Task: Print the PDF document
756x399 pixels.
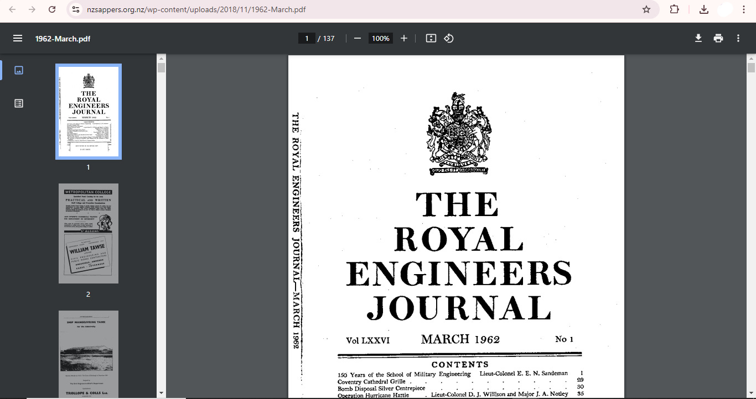Action: click(718, 38)
